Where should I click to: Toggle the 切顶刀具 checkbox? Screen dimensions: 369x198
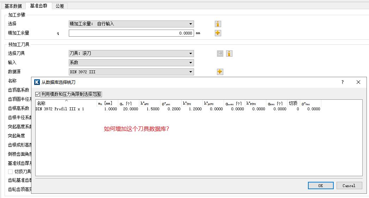(10, 172)
